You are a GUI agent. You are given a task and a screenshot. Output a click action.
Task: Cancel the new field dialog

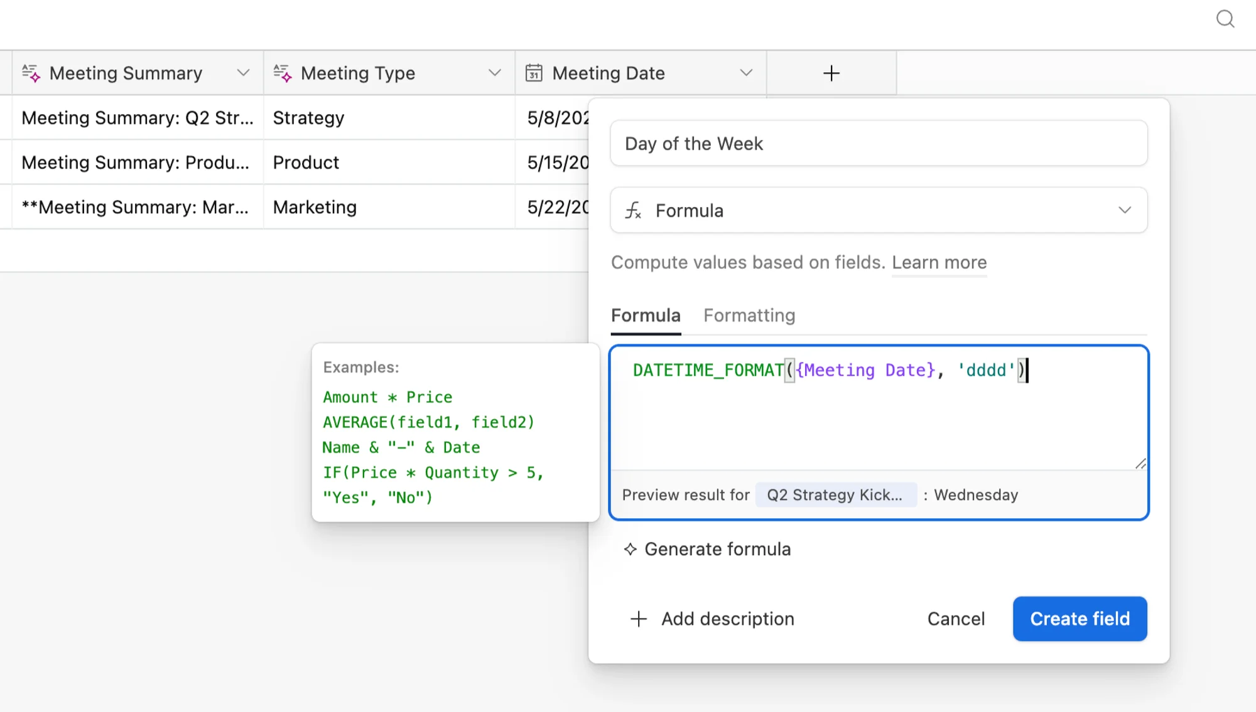(x=956, y=619)
